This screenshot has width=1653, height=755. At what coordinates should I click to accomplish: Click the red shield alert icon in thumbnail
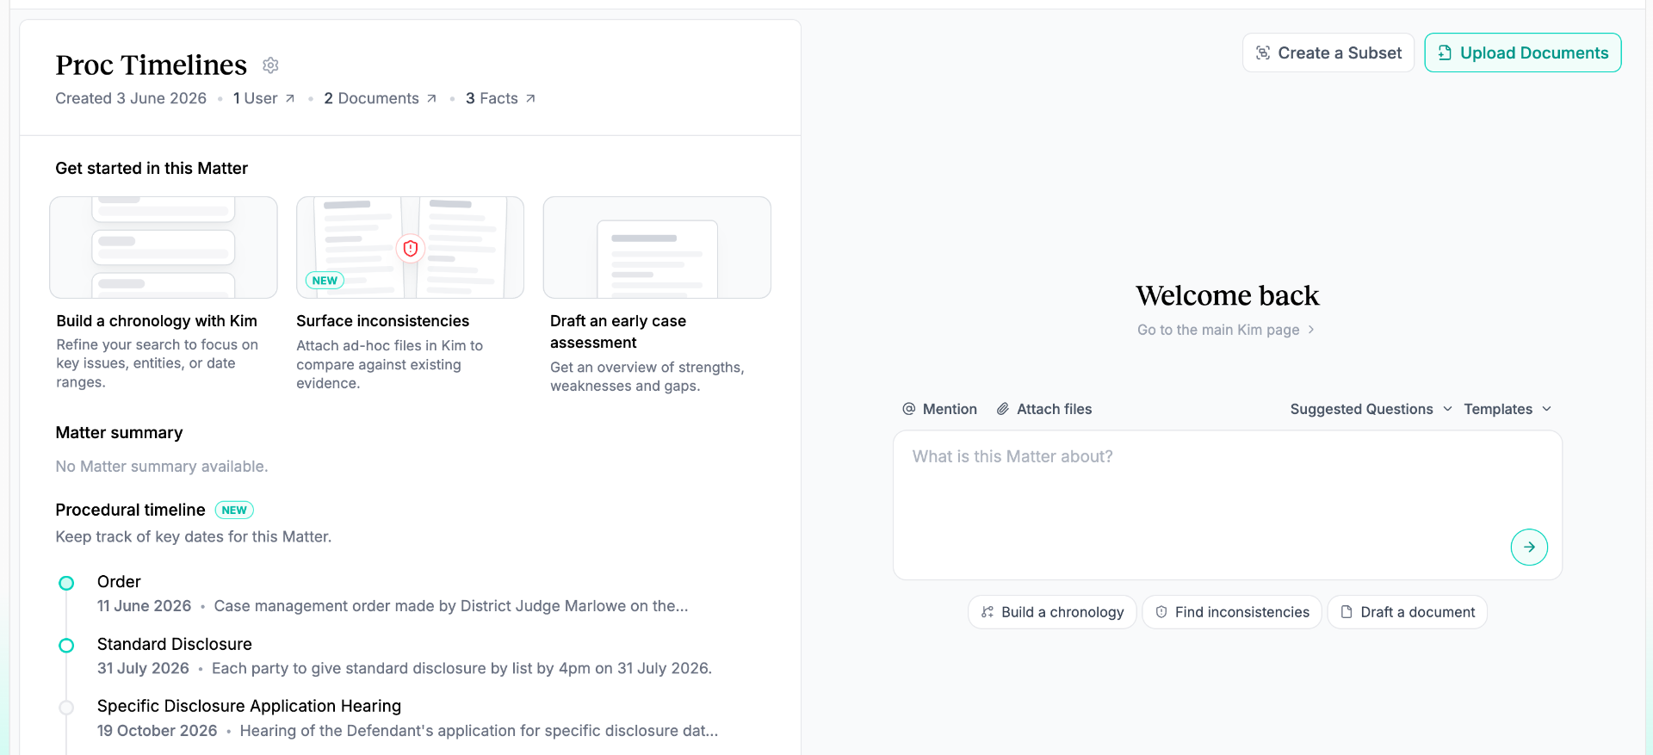coord(411,248)
